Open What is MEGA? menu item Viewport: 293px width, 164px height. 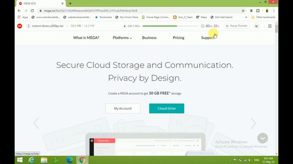point(86,38)
